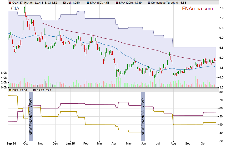This screenshot has height=149, width=226.
Task: Click the Jan 25 date axis label
Action: (x=70, y=144)
